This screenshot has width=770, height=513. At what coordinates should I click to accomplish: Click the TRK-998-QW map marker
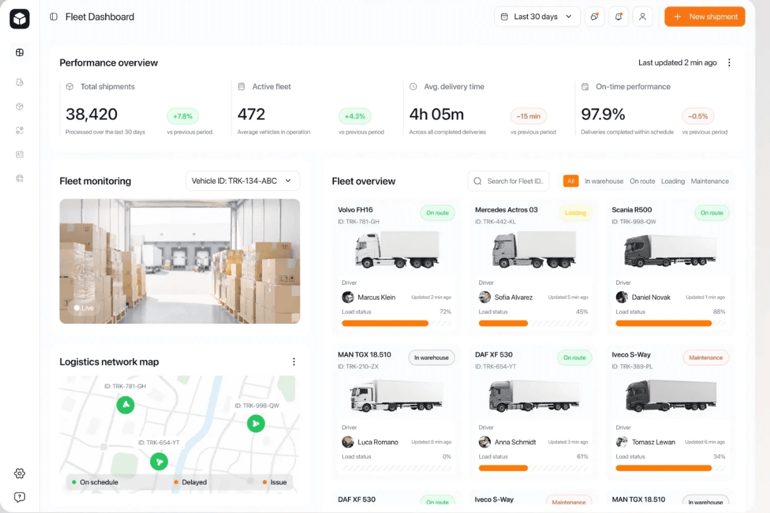(x=256, y=423)
